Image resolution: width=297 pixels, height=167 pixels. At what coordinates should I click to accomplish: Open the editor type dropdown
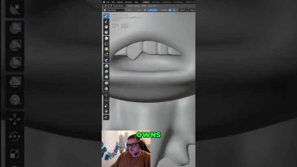(105, 6)
